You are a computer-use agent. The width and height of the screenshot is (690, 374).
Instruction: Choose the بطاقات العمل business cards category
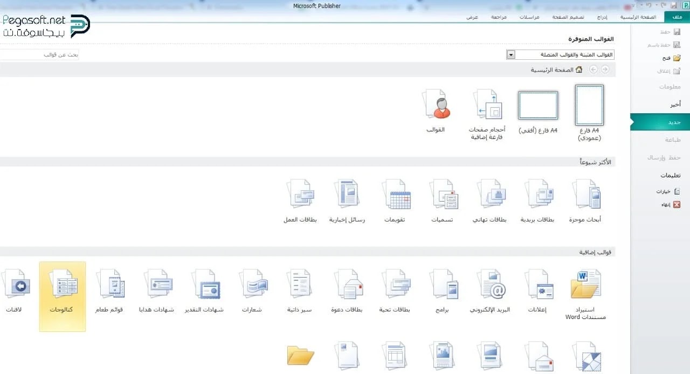click(x=300, y=200)
